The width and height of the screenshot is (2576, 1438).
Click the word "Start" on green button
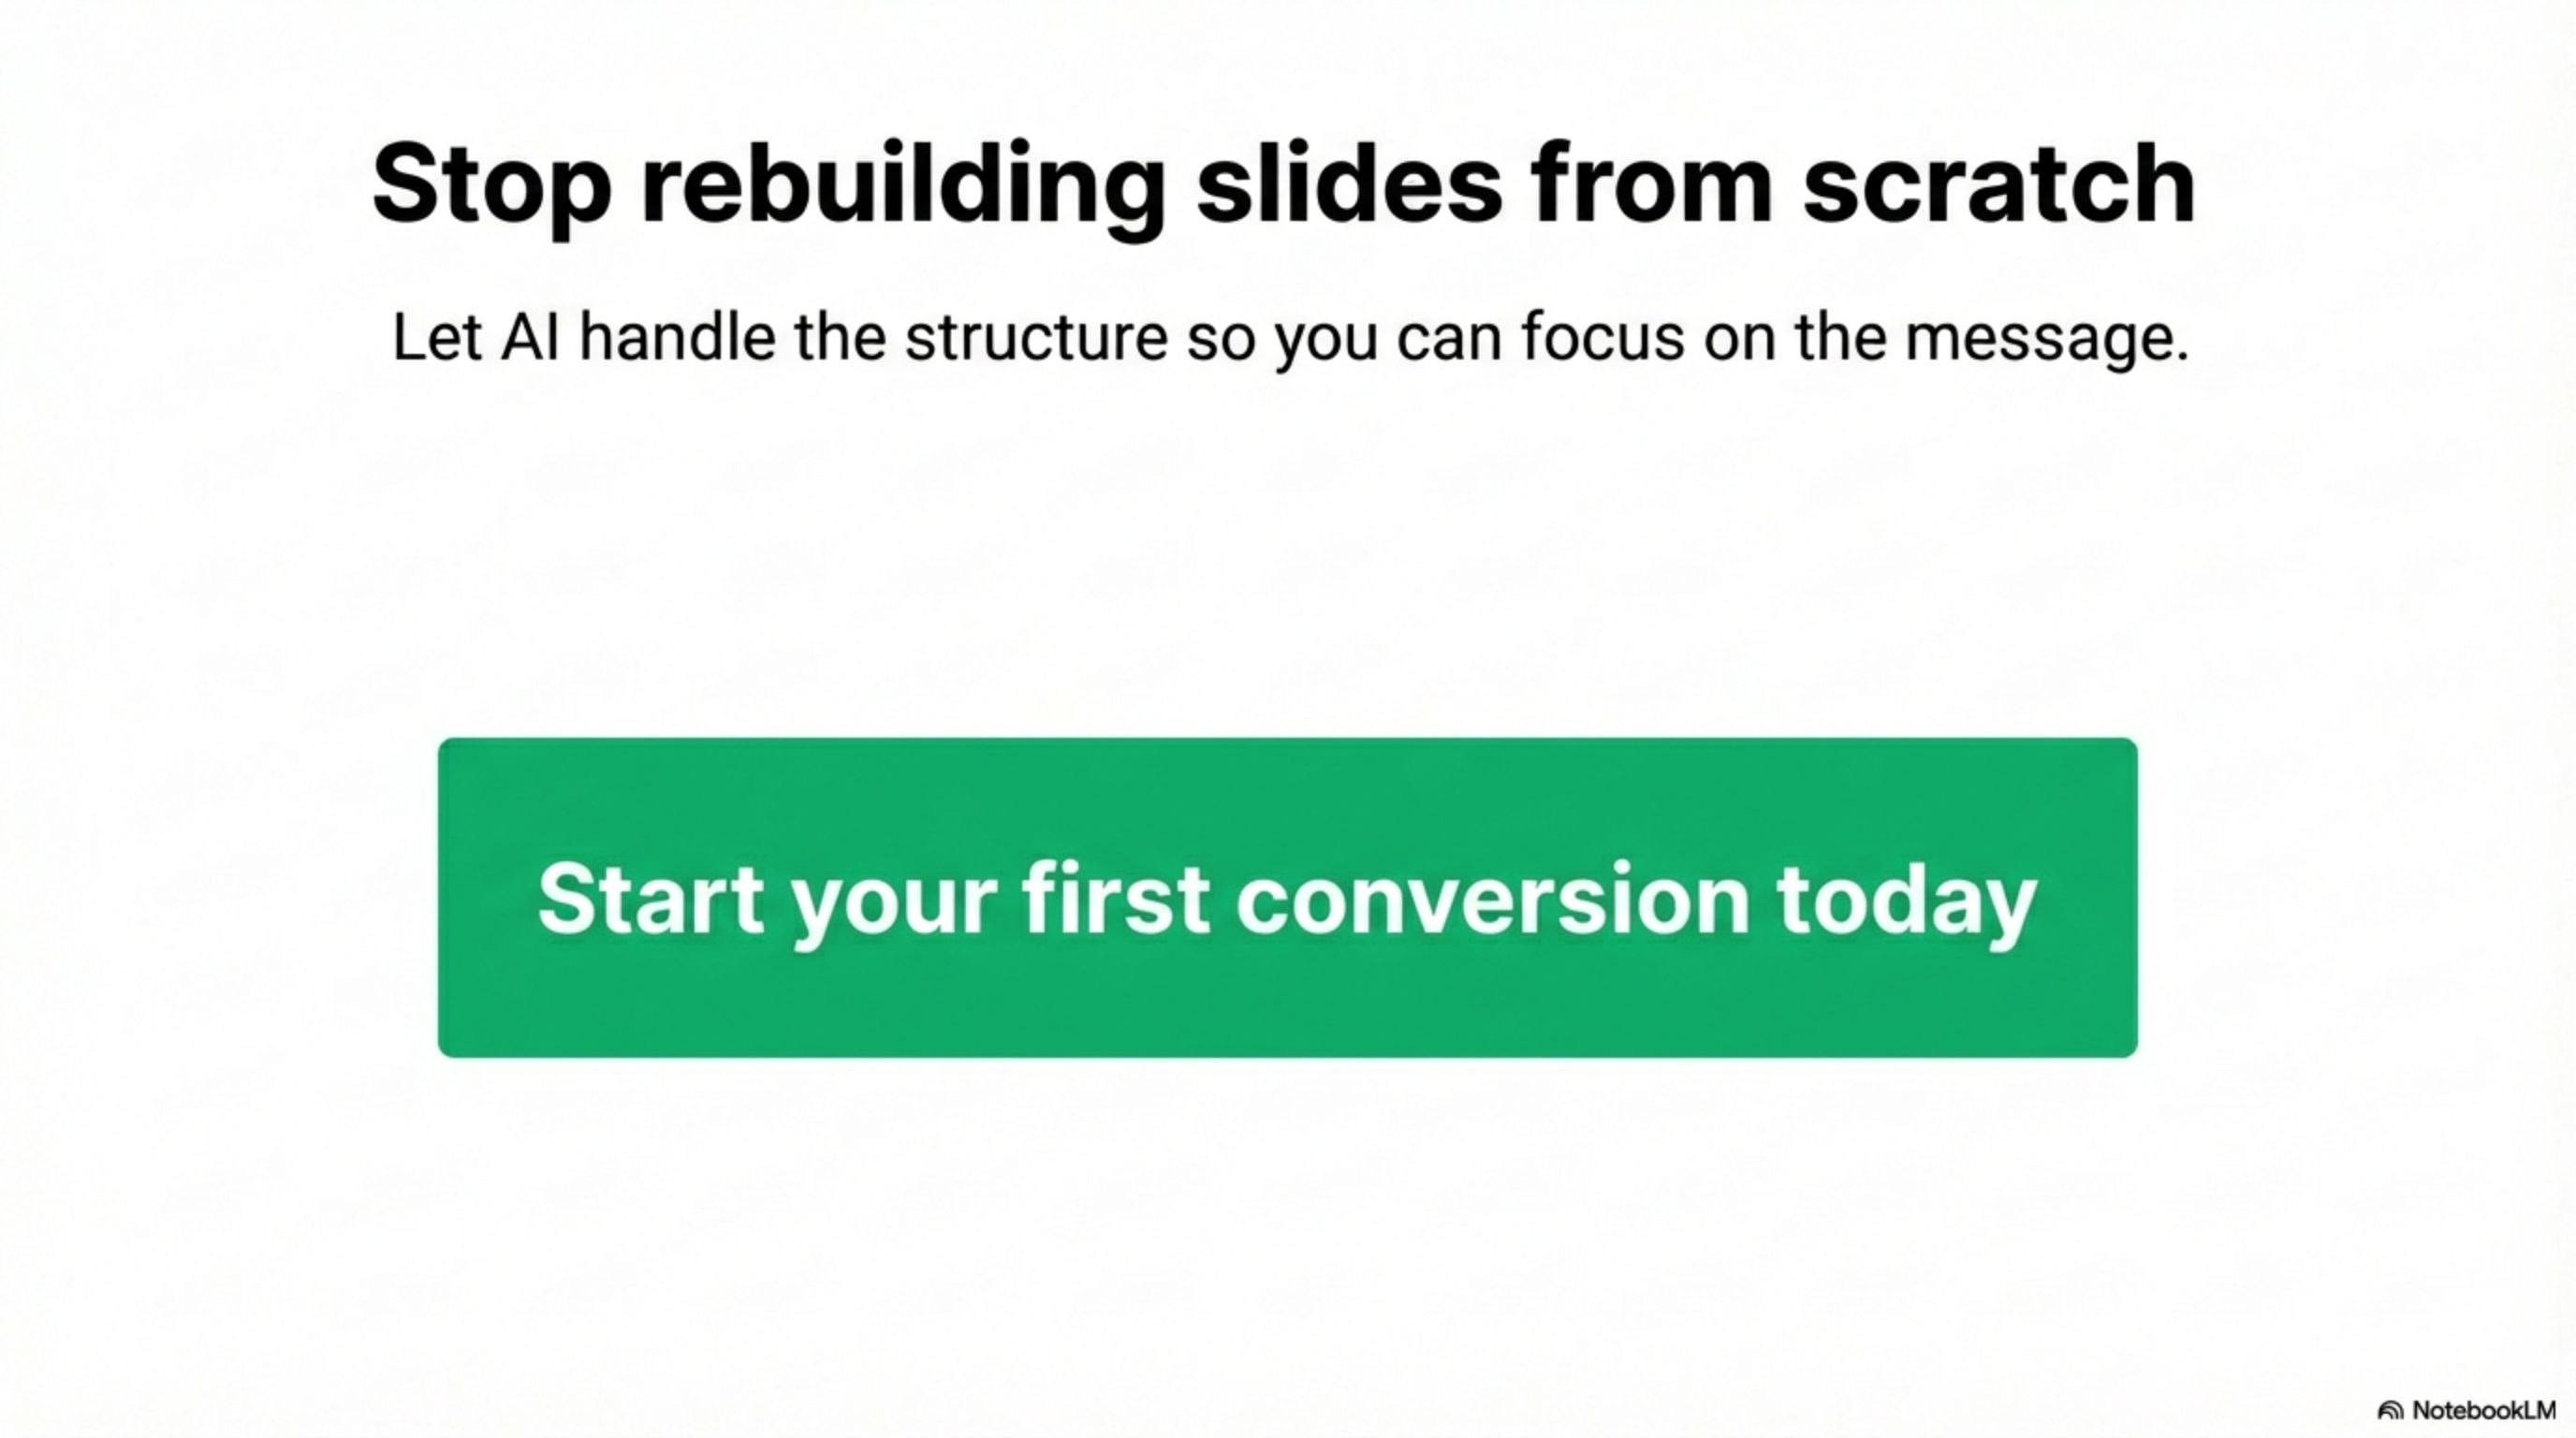[650, 899]
